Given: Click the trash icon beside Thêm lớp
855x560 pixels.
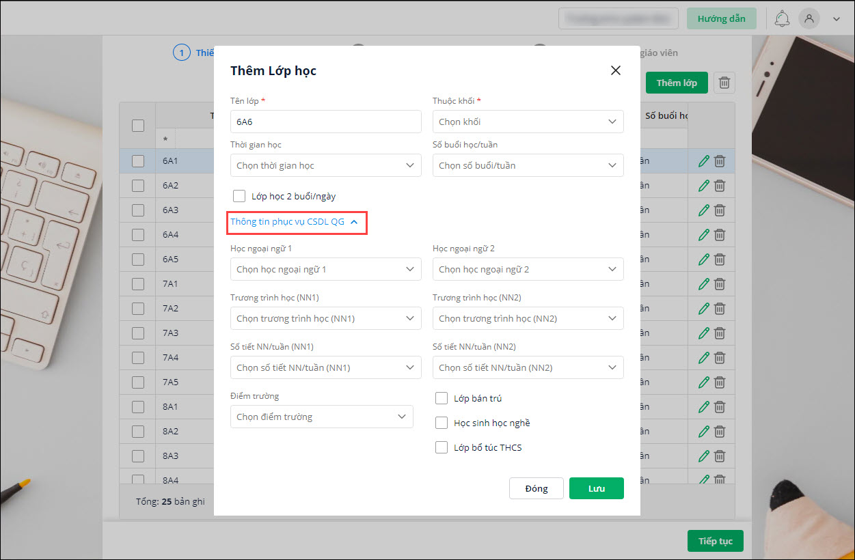Looking at the screenshot, I should [724, 83].
